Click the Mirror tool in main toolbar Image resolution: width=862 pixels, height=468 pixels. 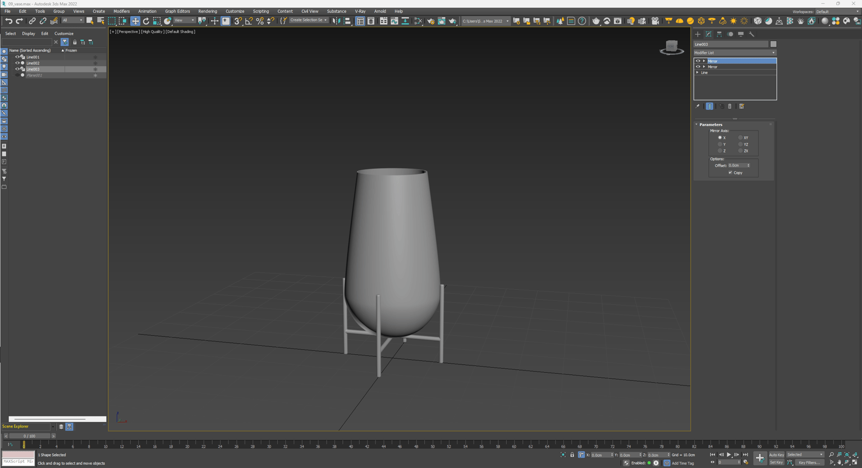tap(336, 21)
